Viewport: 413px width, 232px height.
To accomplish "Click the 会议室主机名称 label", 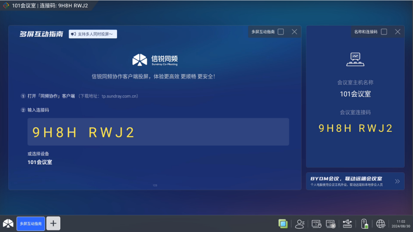I will coord(355,82).
